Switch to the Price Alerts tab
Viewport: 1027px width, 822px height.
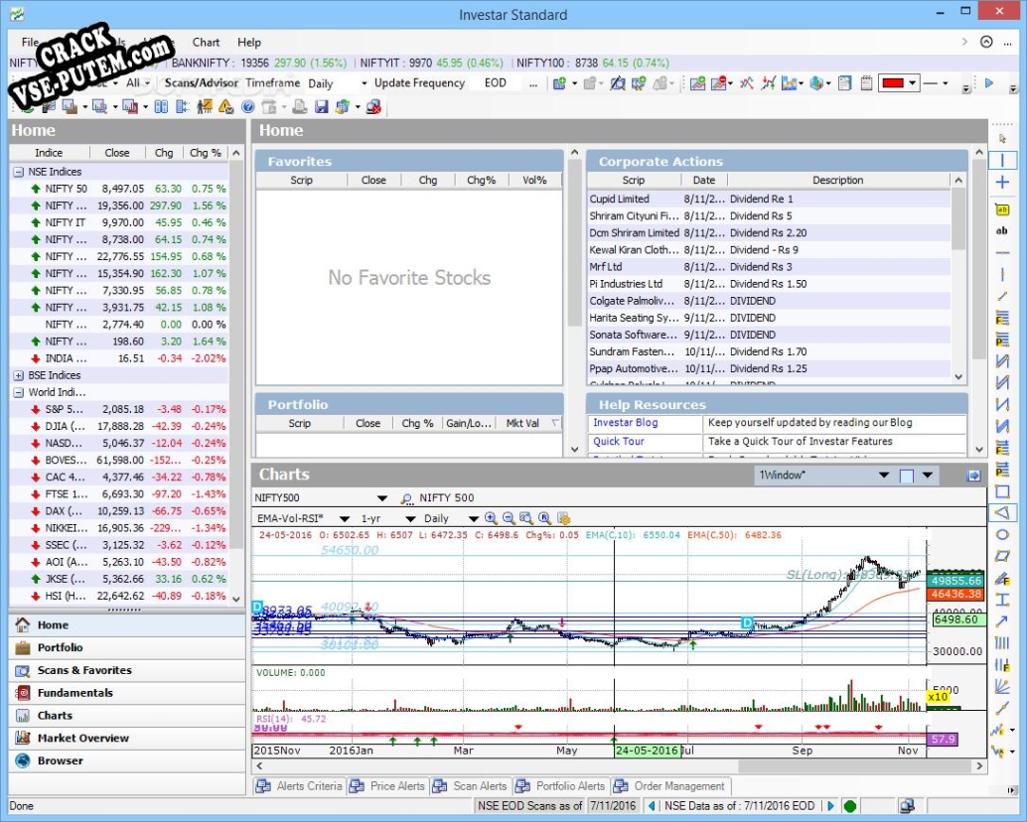[387, 786]
